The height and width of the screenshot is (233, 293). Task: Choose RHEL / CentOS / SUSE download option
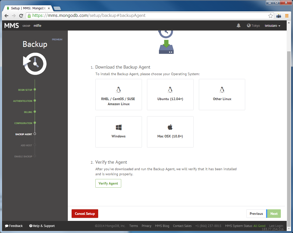pos(118,95)
